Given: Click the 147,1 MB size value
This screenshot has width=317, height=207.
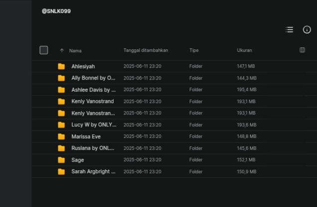Looking at the screenshot, I should click(246, 66).
